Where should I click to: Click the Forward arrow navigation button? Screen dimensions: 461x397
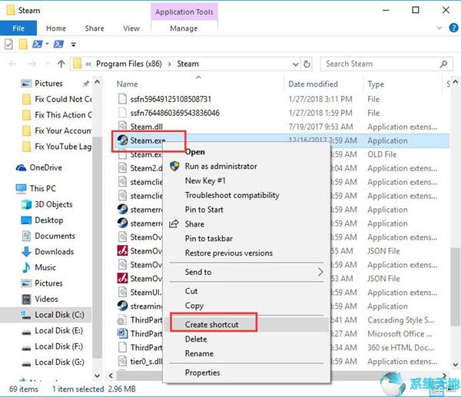(x=32, y=64)
